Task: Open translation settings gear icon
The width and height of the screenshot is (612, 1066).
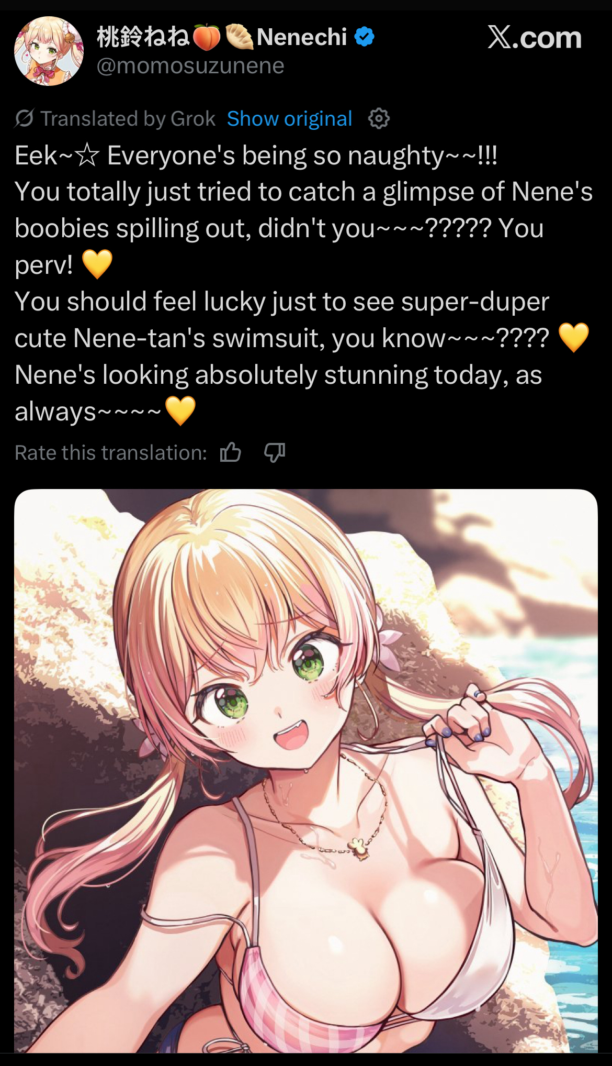Action: [379, 119]
